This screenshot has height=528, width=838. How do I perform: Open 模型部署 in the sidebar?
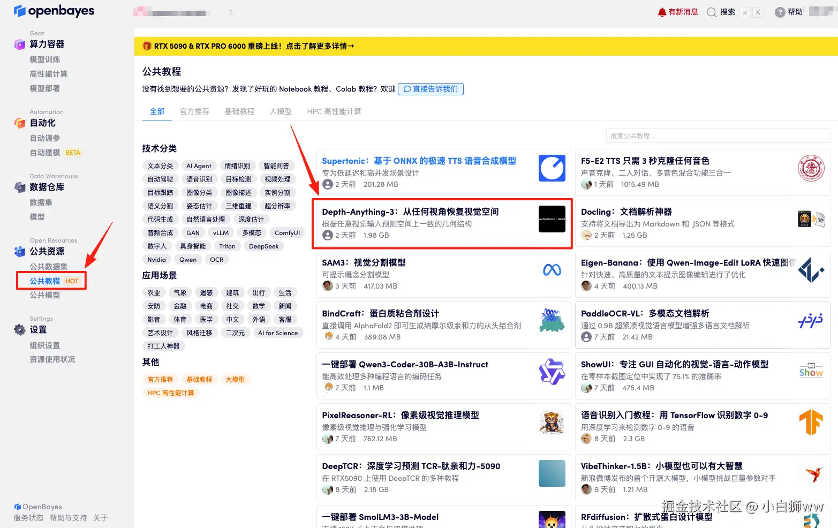tap(45, 88)
